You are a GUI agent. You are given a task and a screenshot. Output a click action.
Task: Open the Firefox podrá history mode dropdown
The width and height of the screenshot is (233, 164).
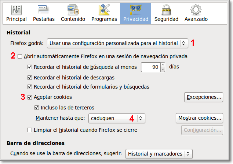tap(117, 43)
